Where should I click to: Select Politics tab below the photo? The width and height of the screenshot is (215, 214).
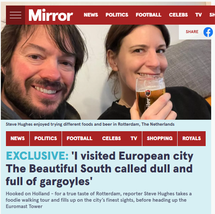pyautogui.click(x=45, y=138)
